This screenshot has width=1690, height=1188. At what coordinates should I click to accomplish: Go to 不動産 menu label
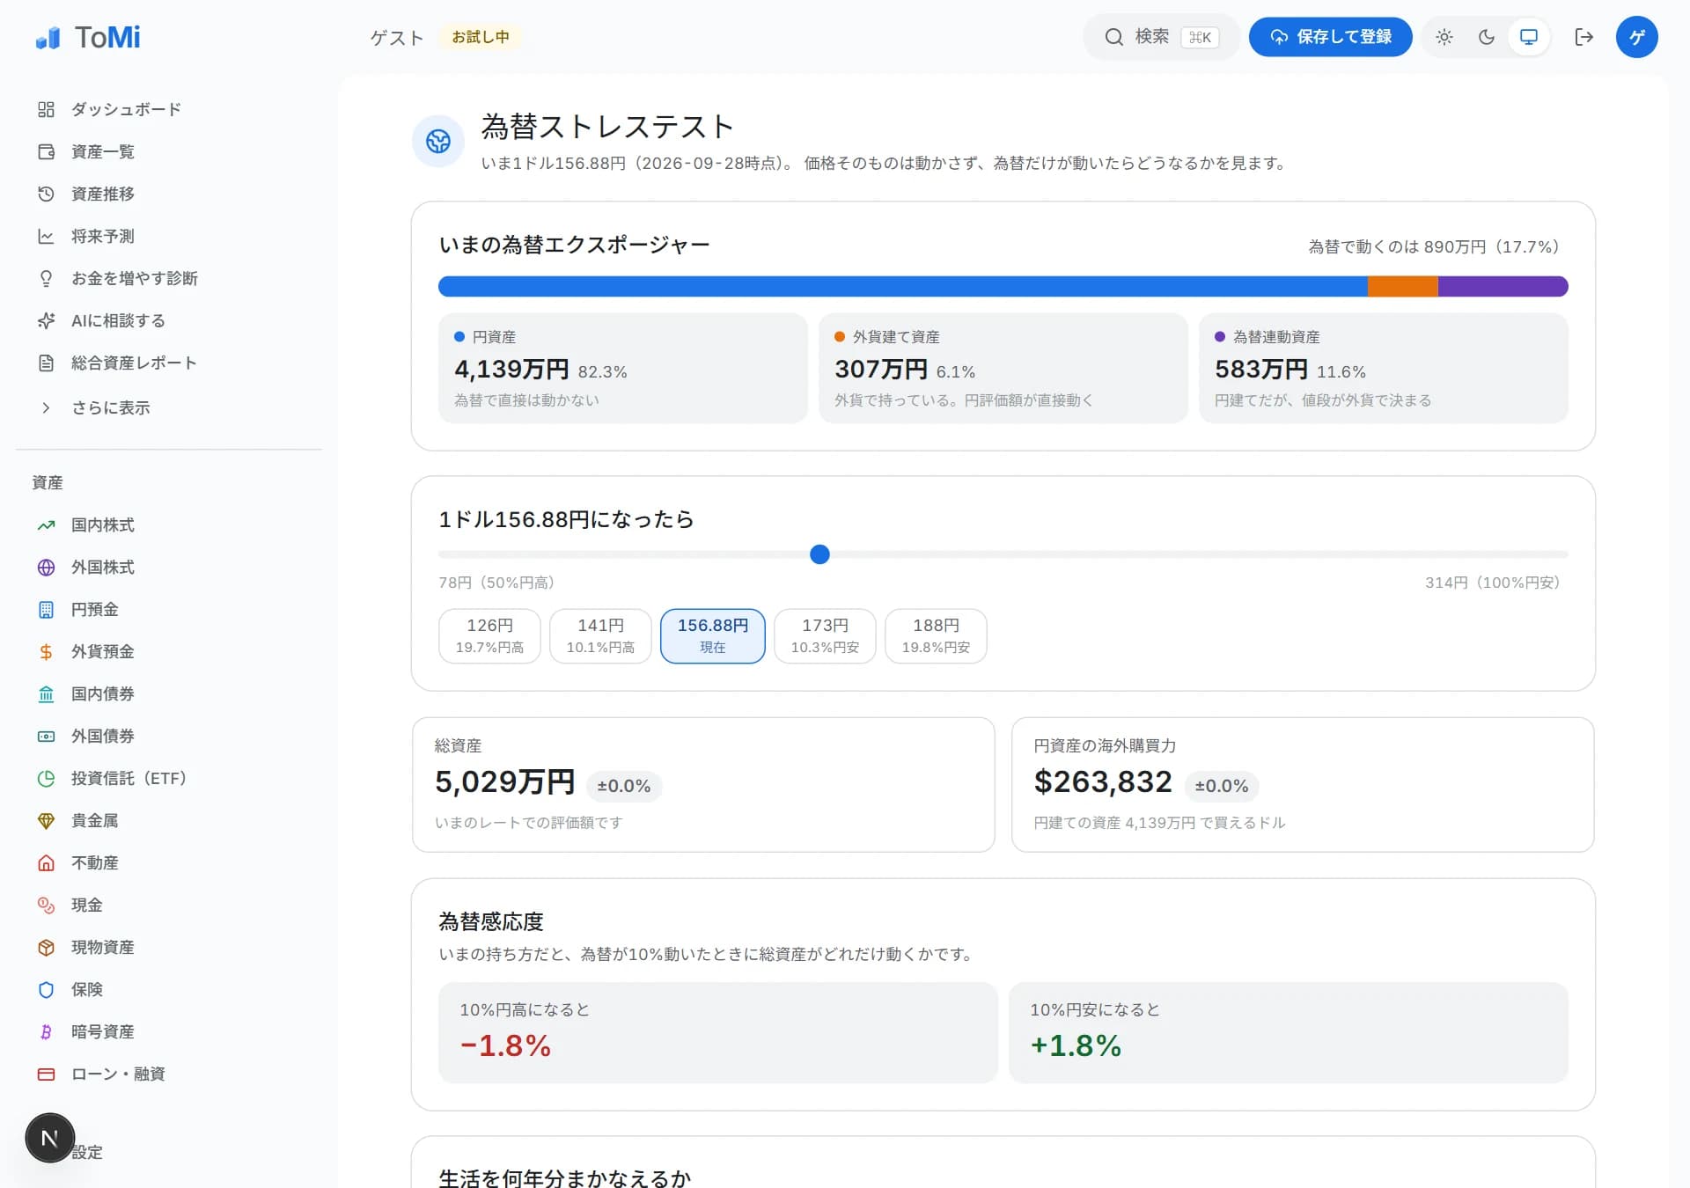[x=95, y=862]
